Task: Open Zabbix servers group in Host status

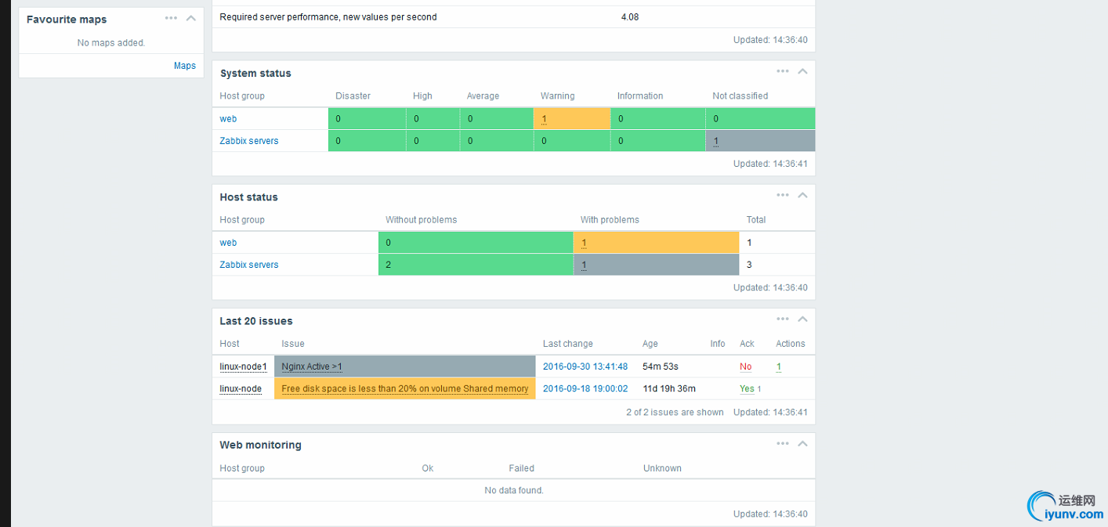Action: 249,265
